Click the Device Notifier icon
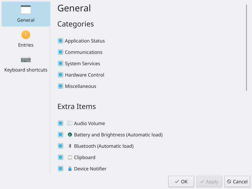The width and height of the screenshot is (252, 189). pyautogui.click(x=70, y=169)
